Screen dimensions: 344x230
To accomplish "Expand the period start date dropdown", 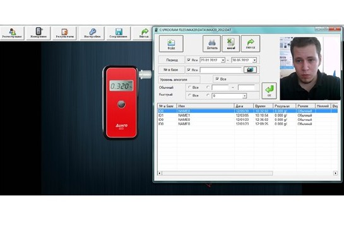I will click(223, 60).
